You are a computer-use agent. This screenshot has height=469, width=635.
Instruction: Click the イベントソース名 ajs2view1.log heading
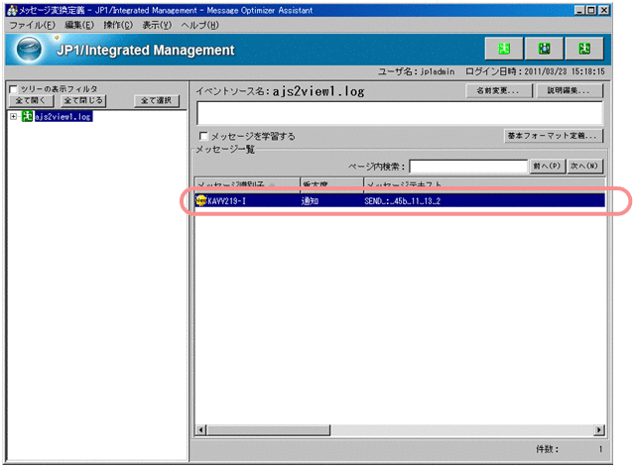[280, 91]
